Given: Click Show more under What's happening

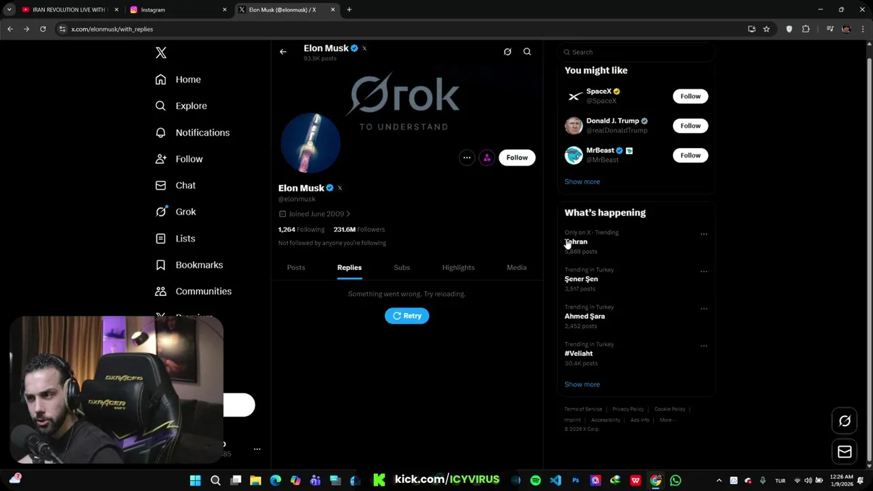Looking at the screenshot, I should pos(582,385).
